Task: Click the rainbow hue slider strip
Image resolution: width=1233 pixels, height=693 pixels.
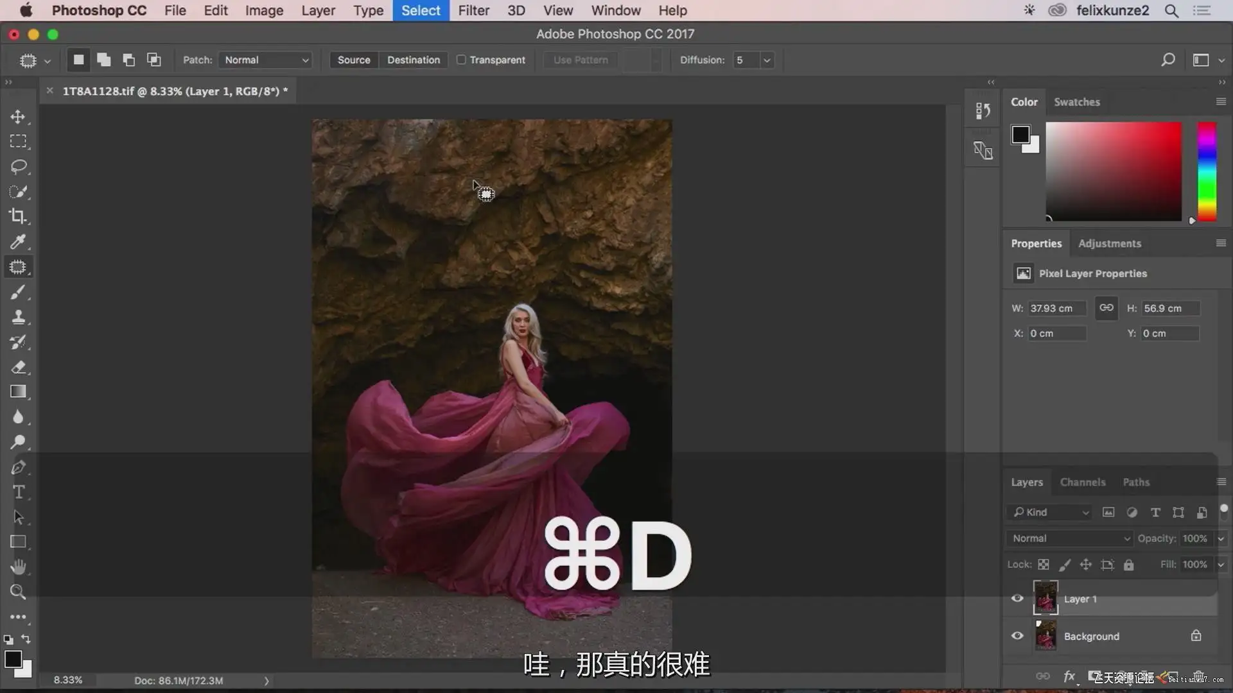Action: point(1207,172)
